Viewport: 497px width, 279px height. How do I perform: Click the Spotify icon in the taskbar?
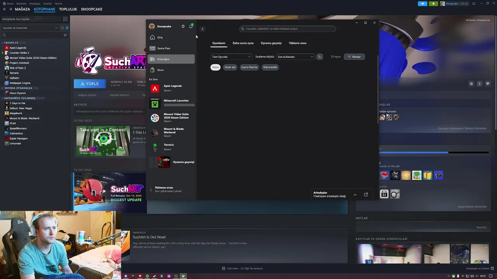147,276
